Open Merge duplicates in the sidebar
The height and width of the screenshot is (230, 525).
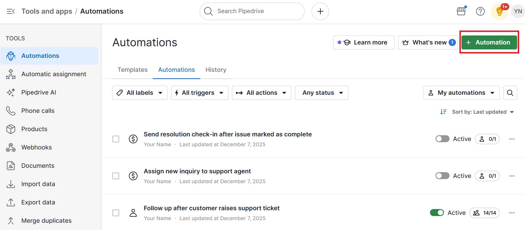point(49,221)
